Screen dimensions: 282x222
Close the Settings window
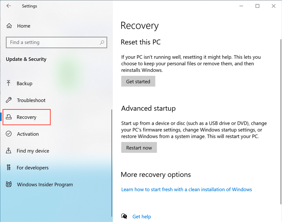click(x=274, y=6)
